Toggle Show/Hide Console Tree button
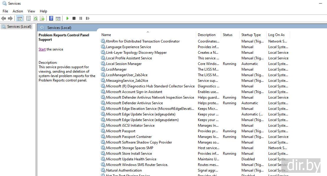Image resolution: width=327 pixels, height=176 pixels. pos(20,18)
